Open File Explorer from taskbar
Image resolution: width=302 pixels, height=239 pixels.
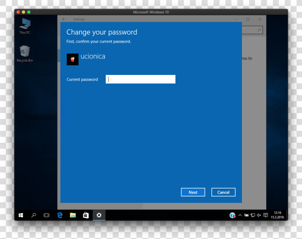tap(73, 215)
